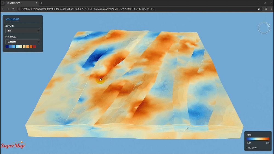The width and height of the screenshot is (274, 154).
Task: Click the sky blue color swatch
Action: [14, 47]
